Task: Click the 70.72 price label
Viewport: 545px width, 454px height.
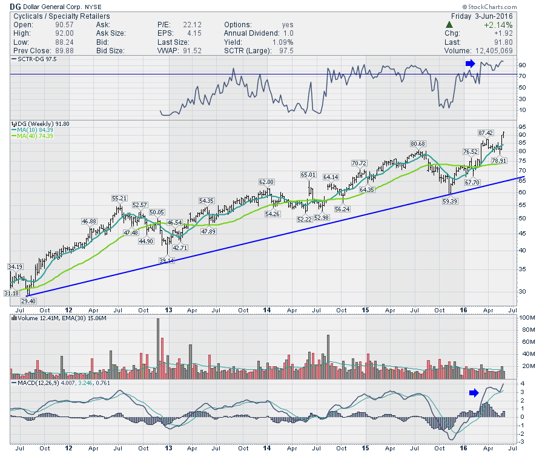Action: click(x=359, y=163)
